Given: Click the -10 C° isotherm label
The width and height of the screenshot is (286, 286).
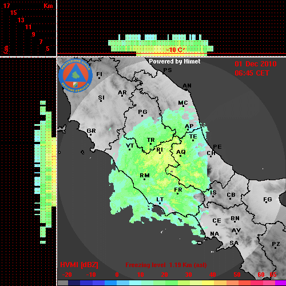Looking at the screenshot, I should click(175, 50).
